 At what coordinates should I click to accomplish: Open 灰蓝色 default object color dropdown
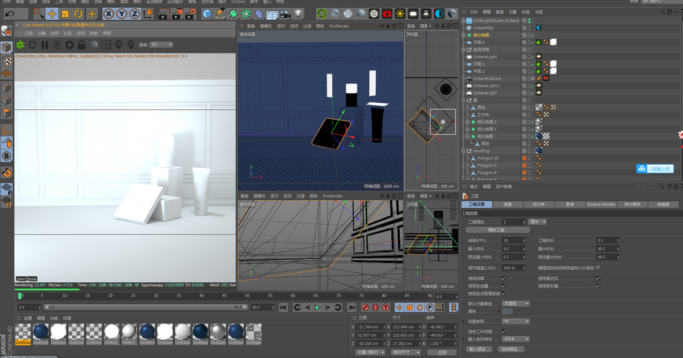coord(516,304)
